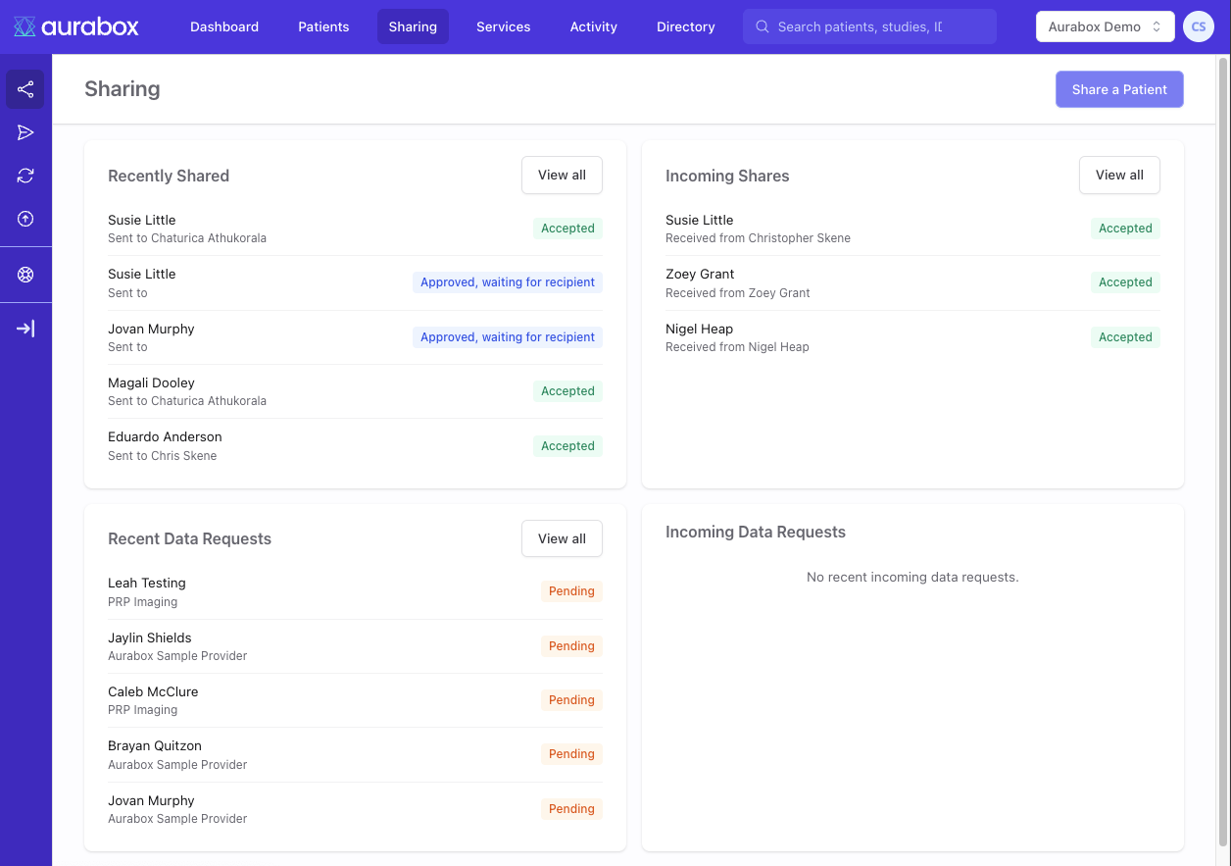Click the paper plane send icon
This screenshot has width=1231, height=866.
[x=25, y=132]
